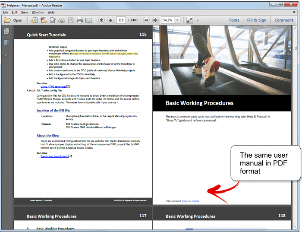This screenshot has width=302, height=232.
Task: Toggle the Fill & Sign pane
Action: point(257,20)
